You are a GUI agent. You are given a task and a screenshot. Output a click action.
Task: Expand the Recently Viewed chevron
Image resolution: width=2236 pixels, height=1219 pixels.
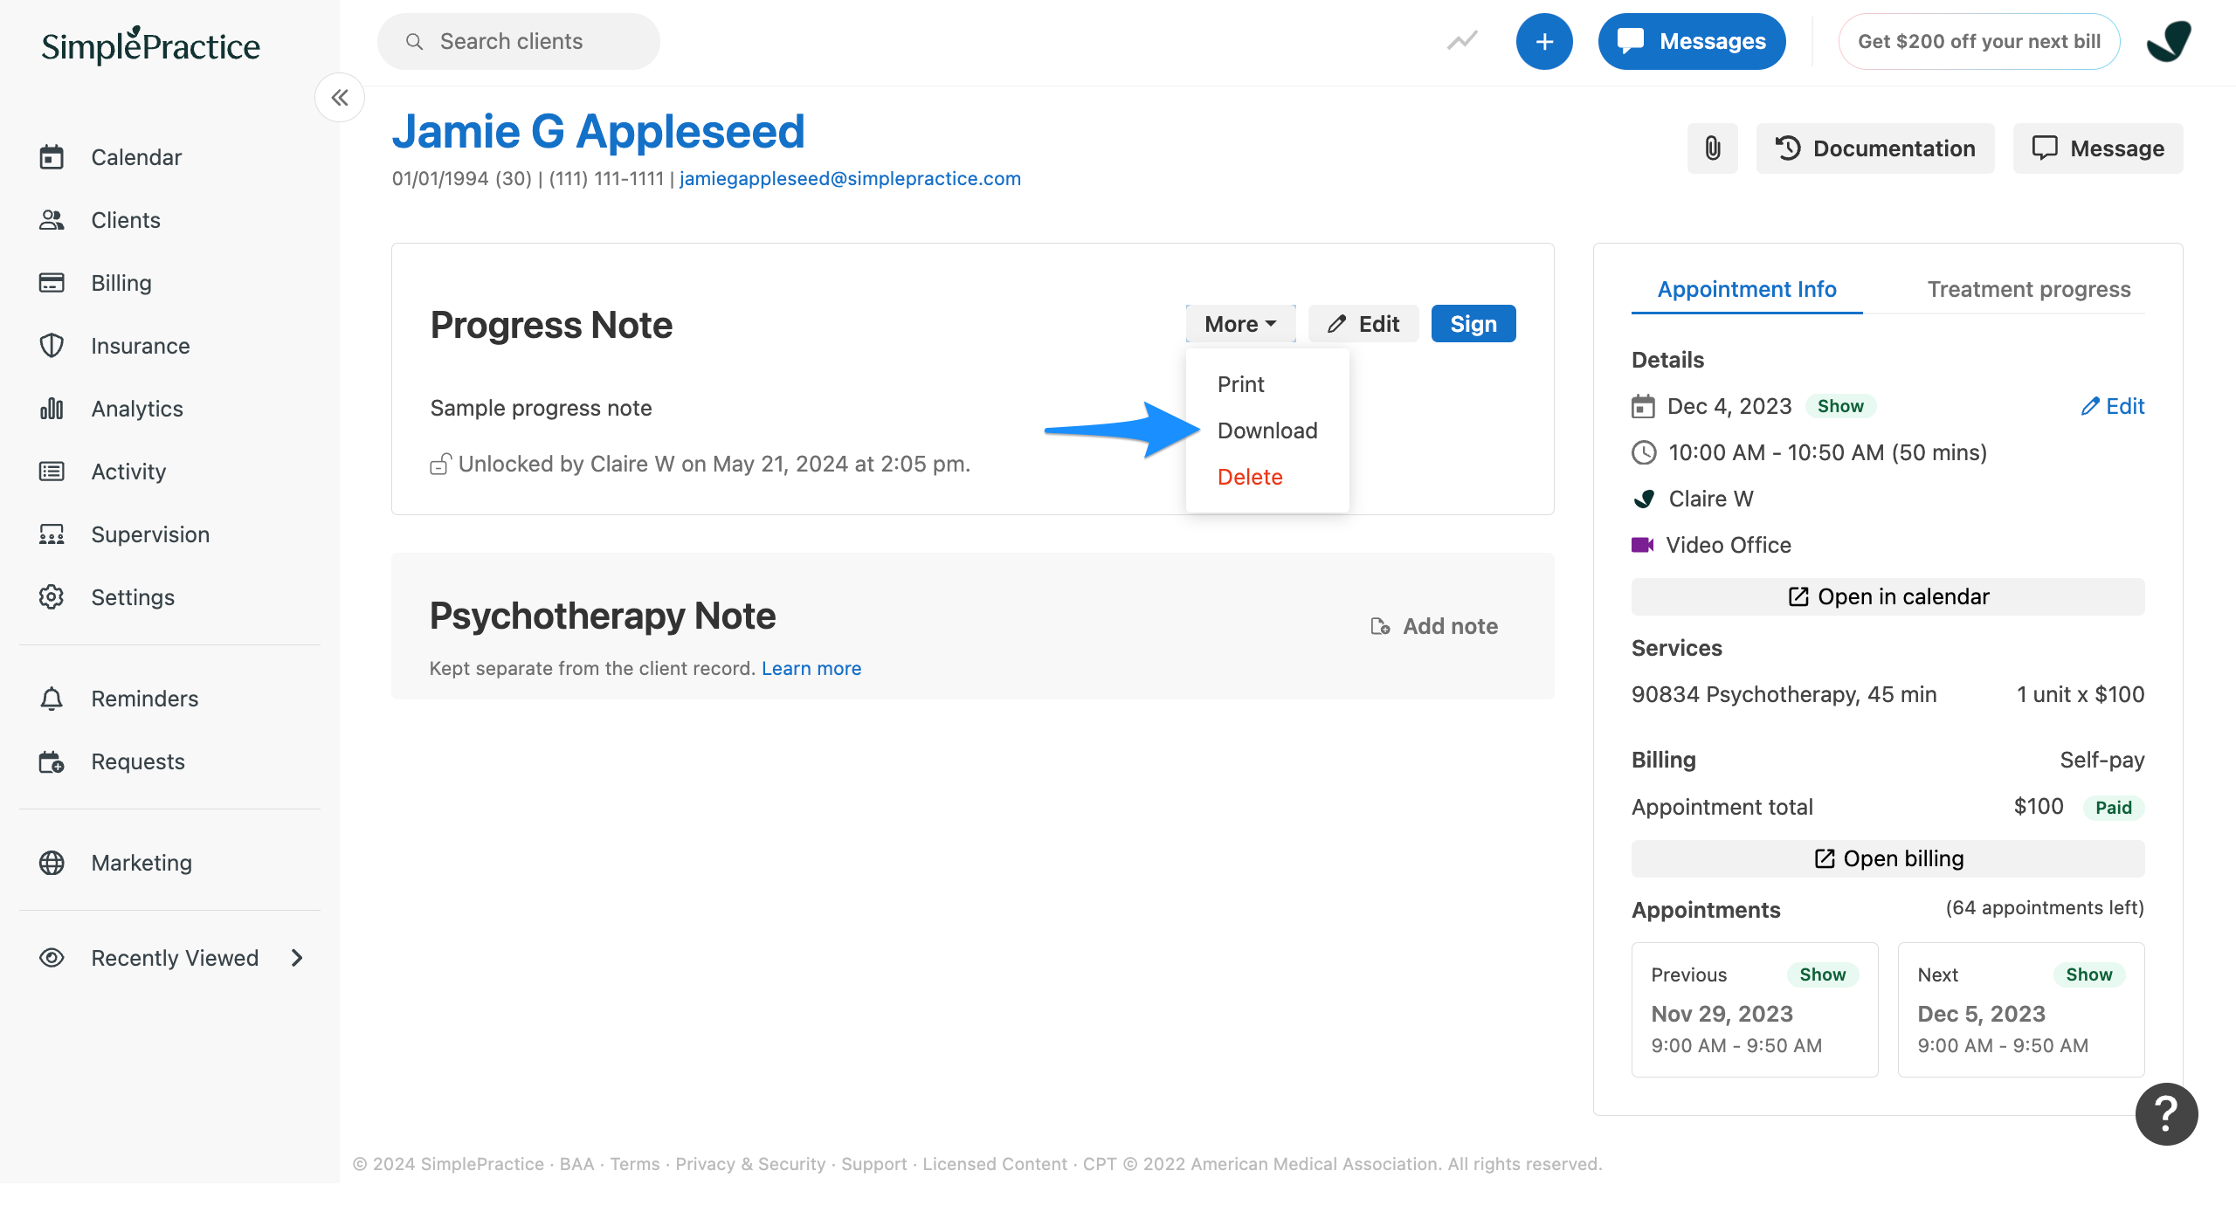coord(297,958)
